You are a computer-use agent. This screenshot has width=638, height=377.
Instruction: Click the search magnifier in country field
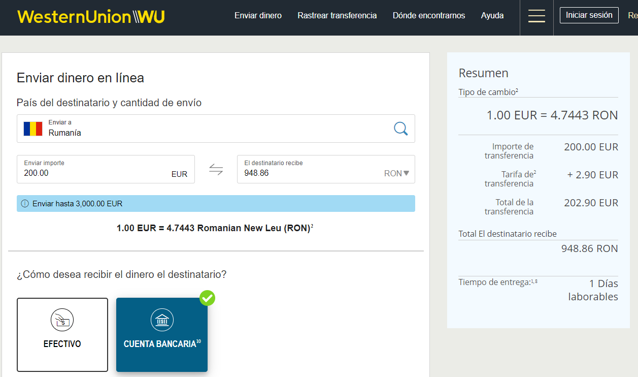pyautogui.click(x=401, y=129)
